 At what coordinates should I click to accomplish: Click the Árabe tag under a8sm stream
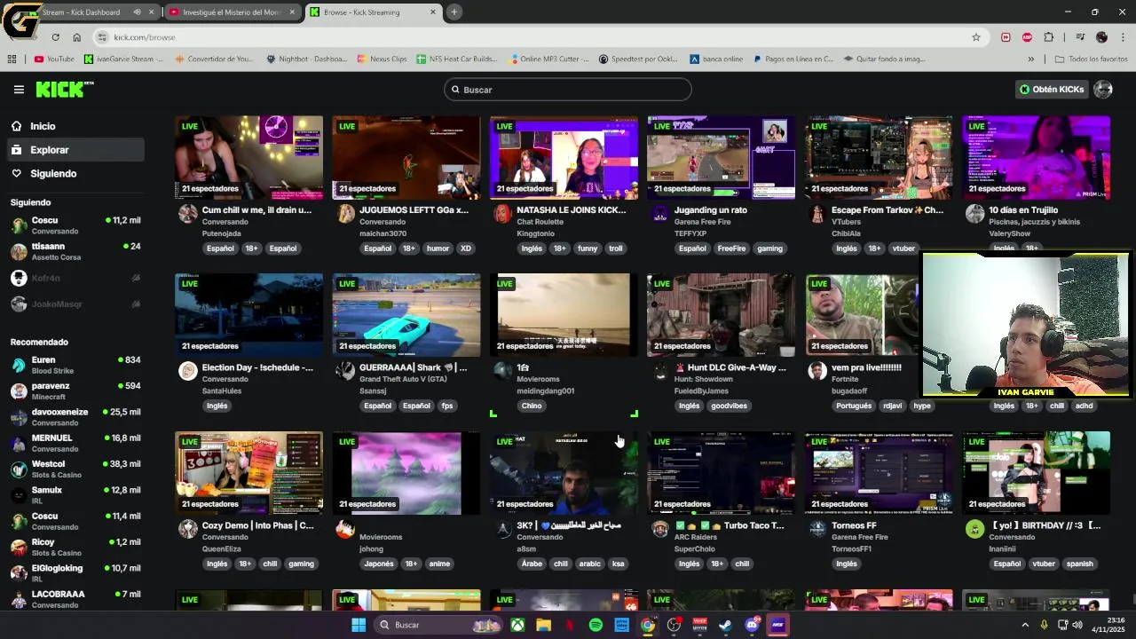pos(532,564)
